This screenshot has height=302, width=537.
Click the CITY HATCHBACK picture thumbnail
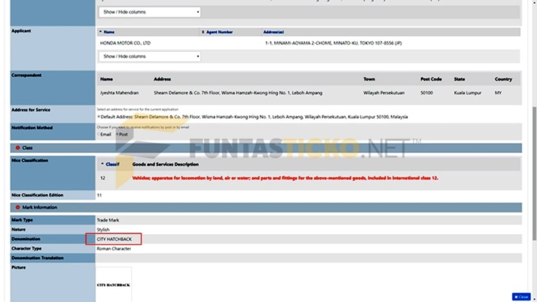[113, 285]
